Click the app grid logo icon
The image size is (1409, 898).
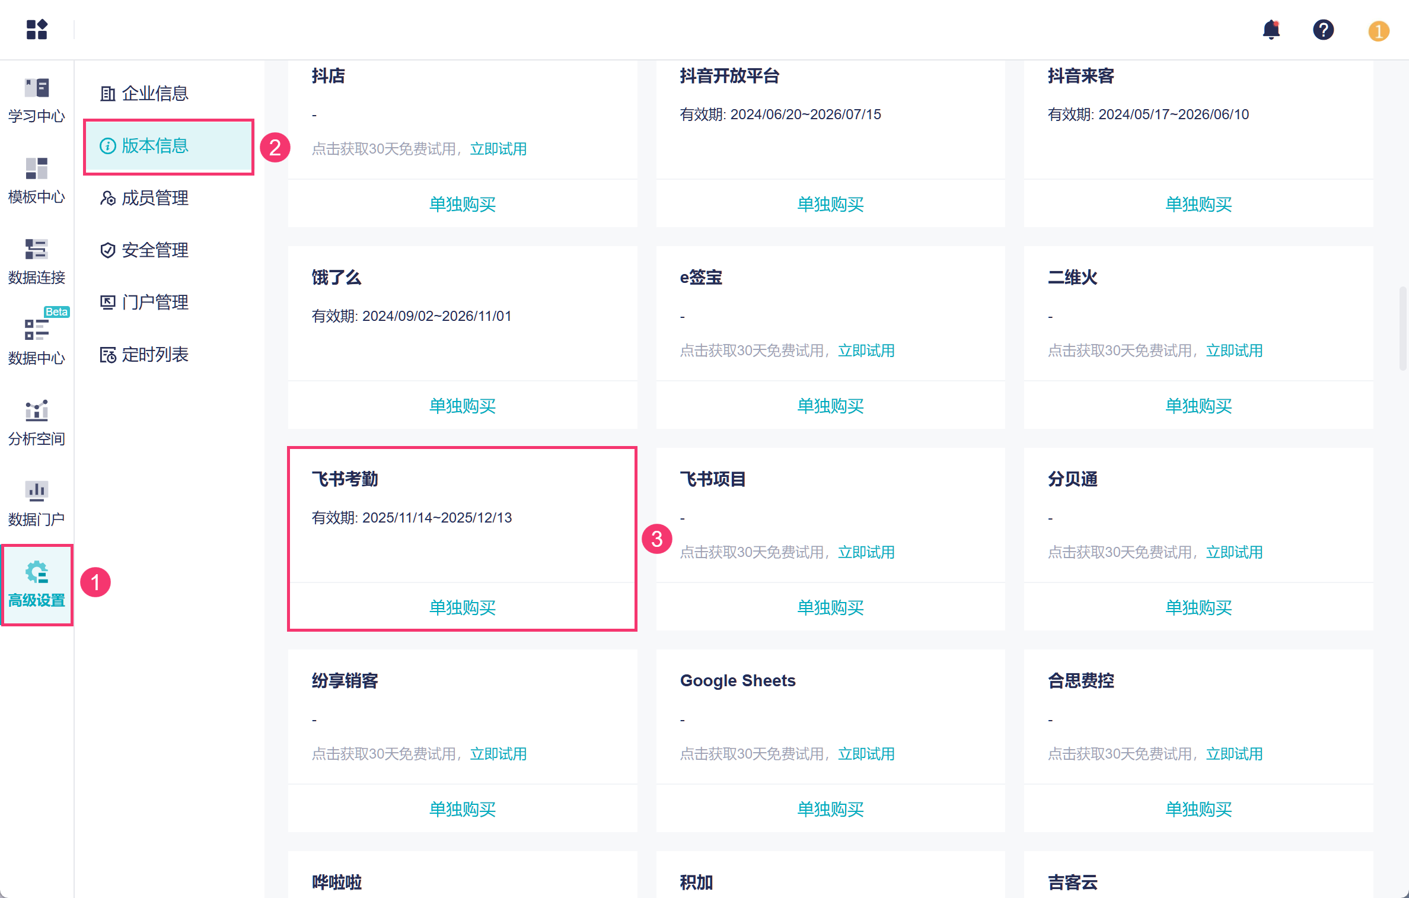pyautogui.click(x=37, y=29)
